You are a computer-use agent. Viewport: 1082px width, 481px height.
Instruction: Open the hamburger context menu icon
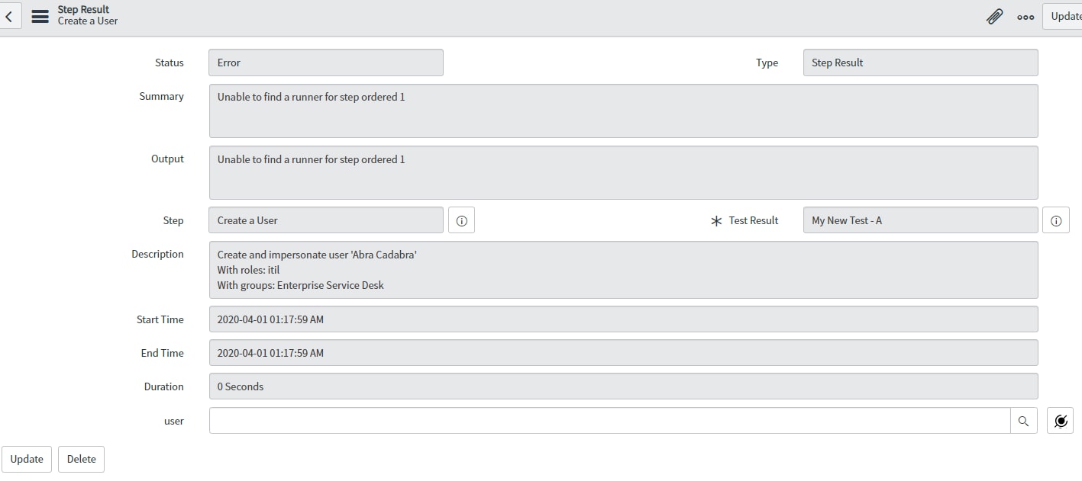40,16
